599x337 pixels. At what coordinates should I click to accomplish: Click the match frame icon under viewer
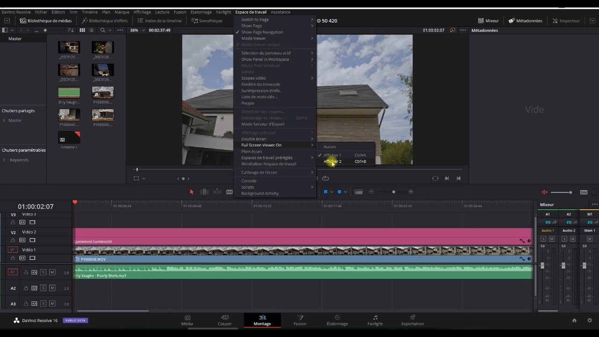(435, 178)
